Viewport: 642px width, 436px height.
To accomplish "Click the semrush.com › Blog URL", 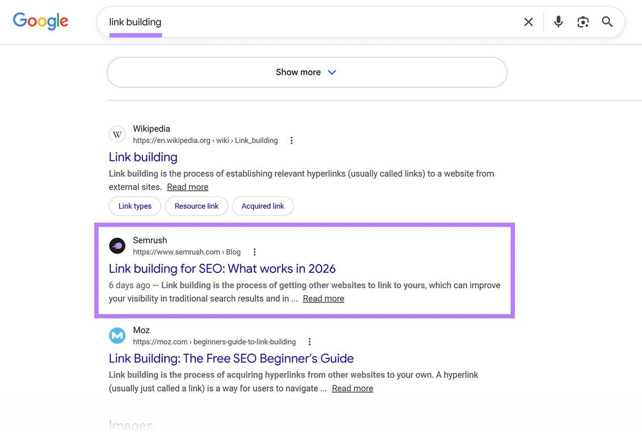I will tap(187, 252).
